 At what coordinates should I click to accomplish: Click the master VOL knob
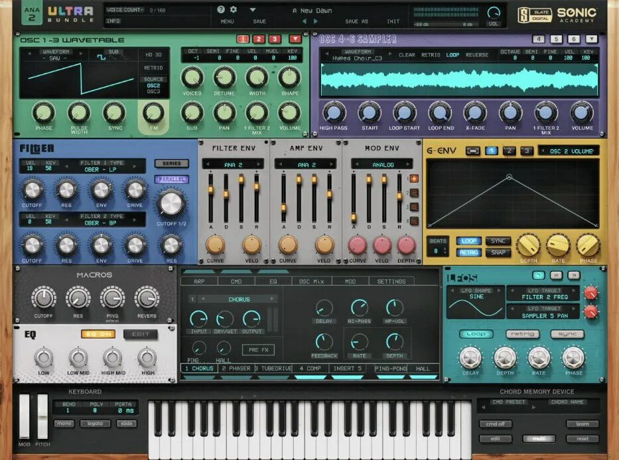(494, 13)
